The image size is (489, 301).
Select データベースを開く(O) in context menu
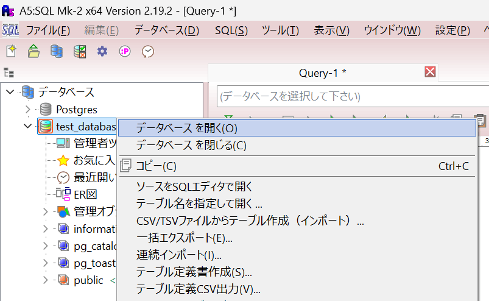point(297,128)
